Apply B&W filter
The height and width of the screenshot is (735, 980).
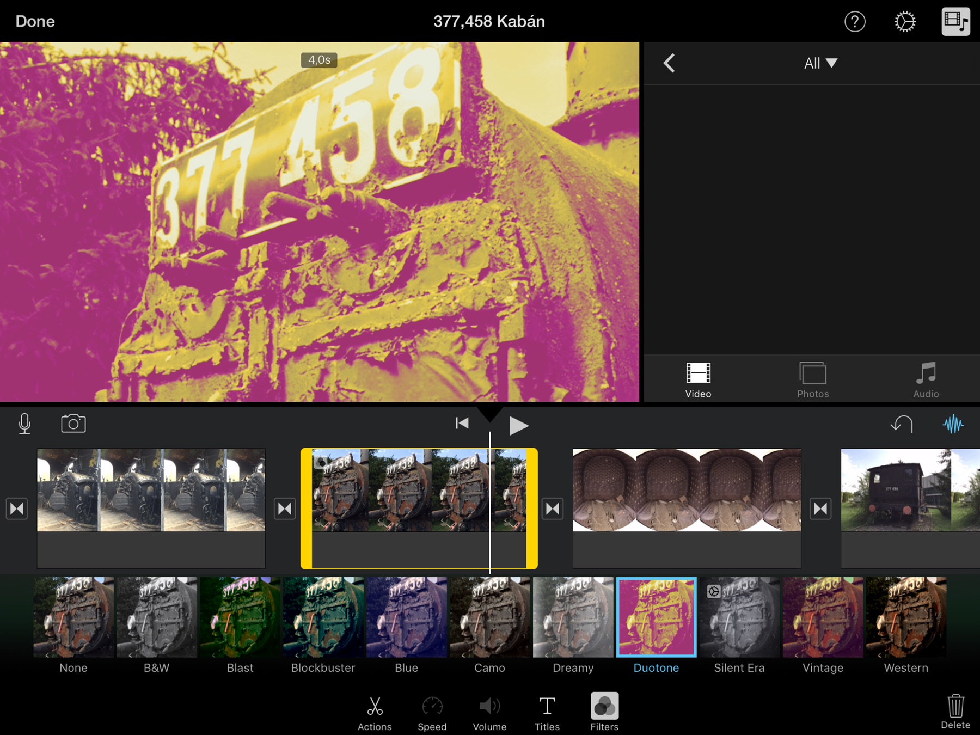point(157,625)
